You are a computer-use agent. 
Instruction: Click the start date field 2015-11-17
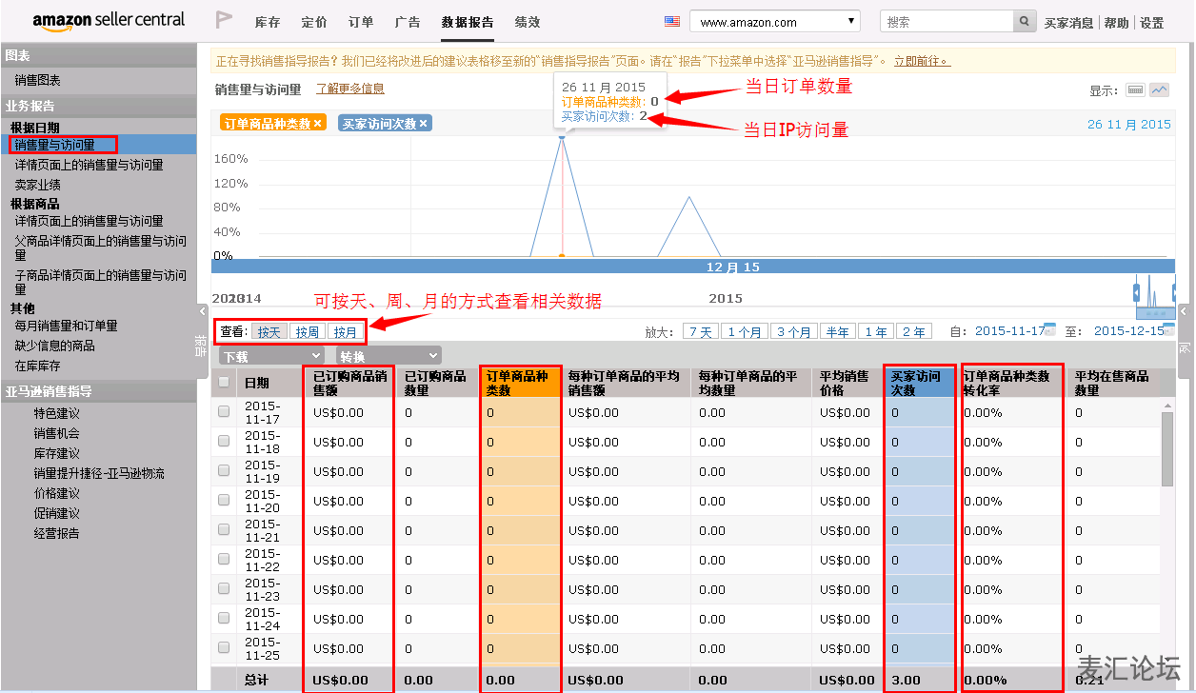[1009, 331]
